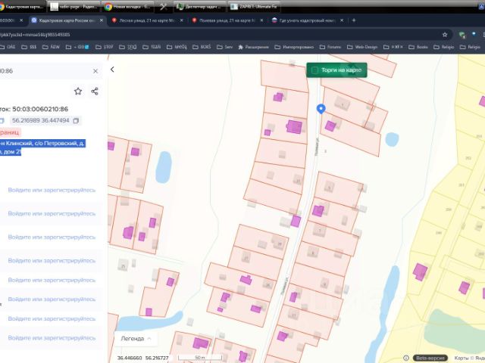Add the parcel to favorites with the star

[x=78, y=92]
